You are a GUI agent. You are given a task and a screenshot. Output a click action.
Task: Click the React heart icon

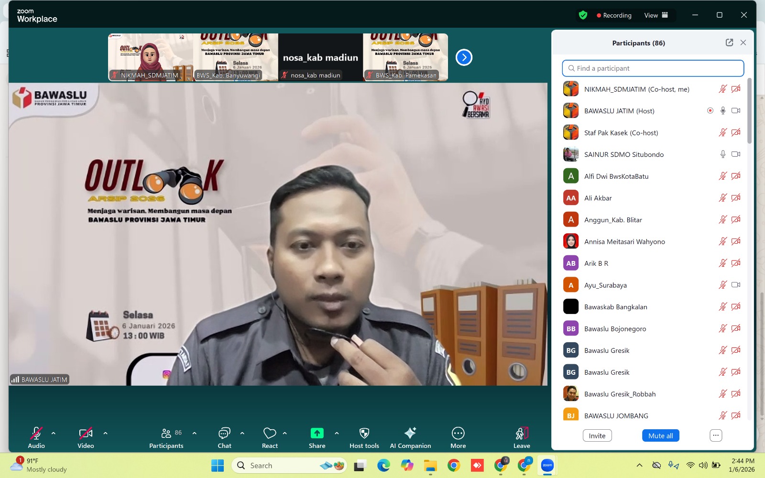pyautogui.click(x=270, y=434)
